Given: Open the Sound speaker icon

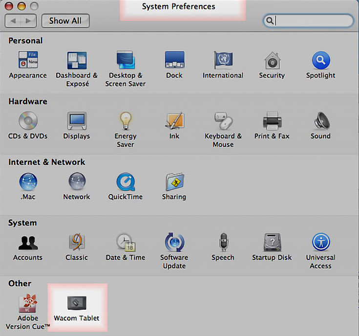Looking at the screenshot, I should tap(321, 120).
